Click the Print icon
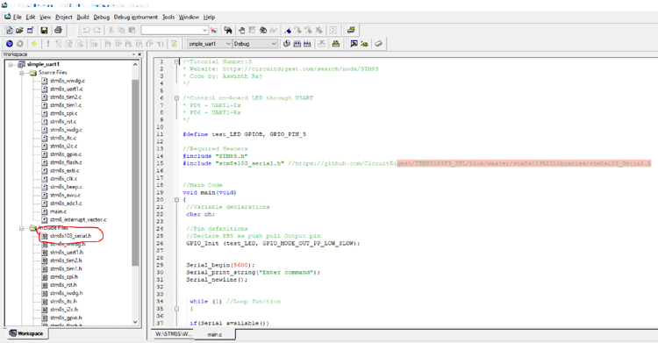This screenshot has width=658, height=343. [58, 30]
